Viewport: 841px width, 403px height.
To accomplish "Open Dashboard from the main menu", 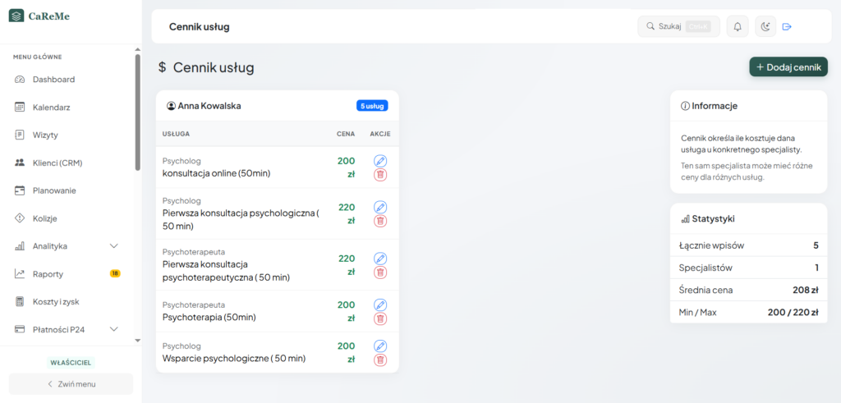I will [69, 80].
